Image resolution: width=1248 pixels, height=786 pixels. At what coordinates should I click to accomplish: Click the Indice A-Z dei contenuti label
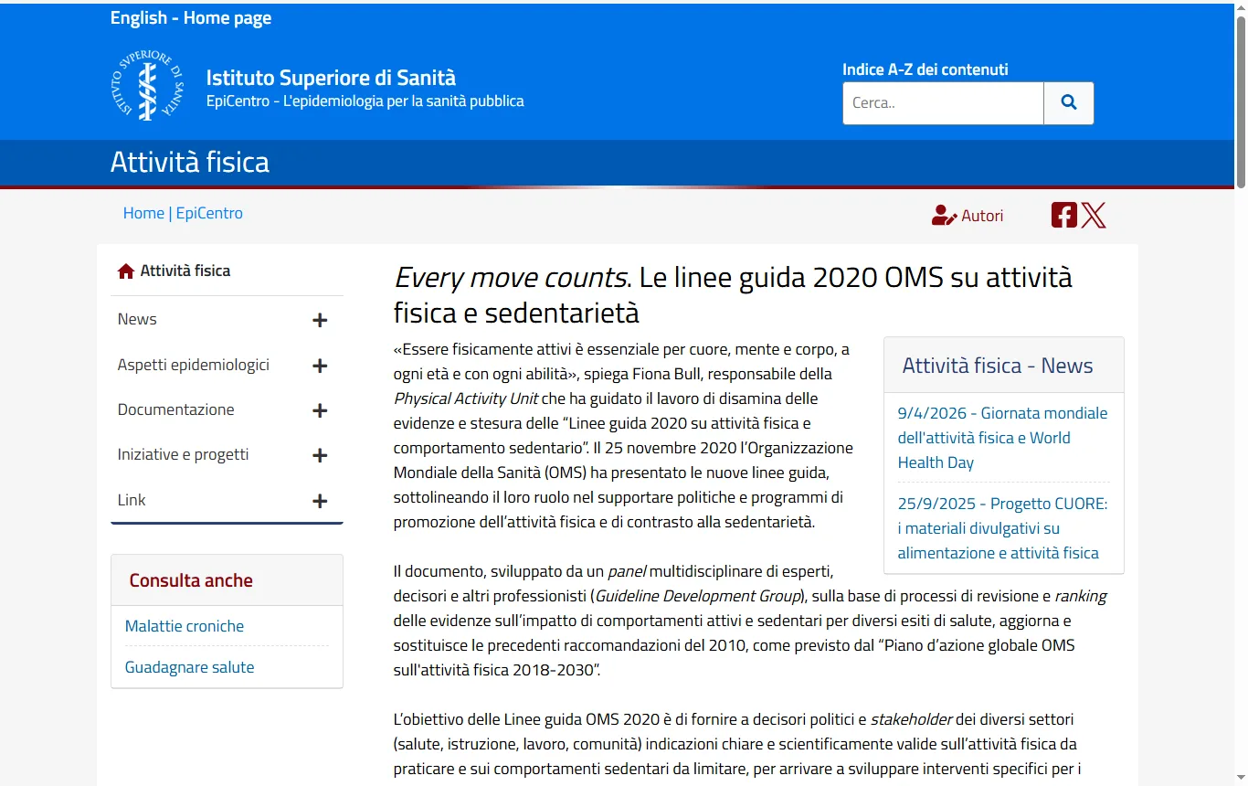tap(925, 69)
